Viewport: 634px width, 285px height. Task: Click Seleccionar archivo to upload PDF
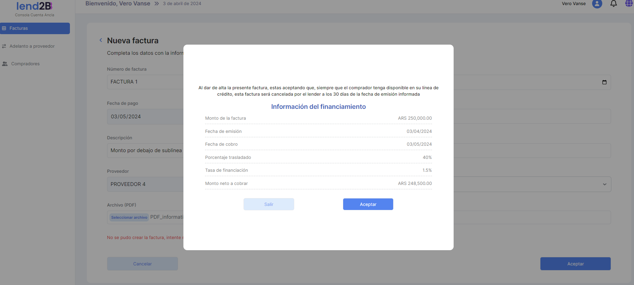[129, 217]
